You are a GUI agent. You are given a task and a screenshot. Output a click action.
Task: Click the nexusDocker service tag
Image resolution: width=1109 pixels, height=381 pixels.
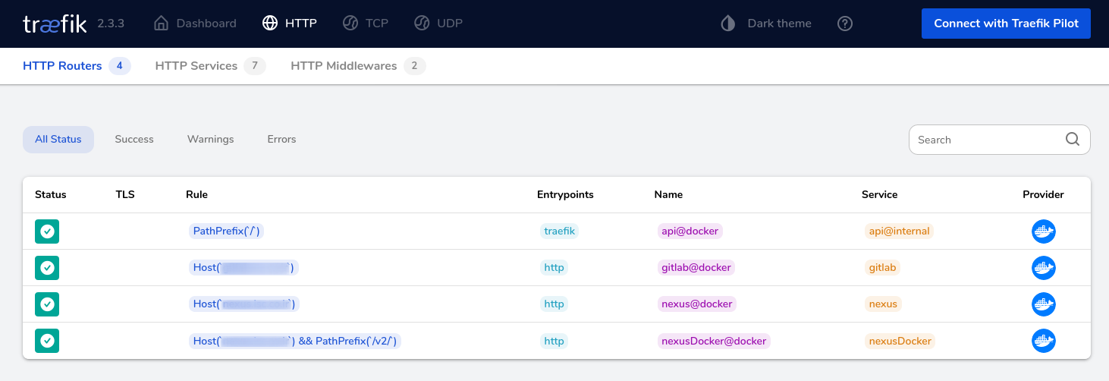[x=900, y=341]
